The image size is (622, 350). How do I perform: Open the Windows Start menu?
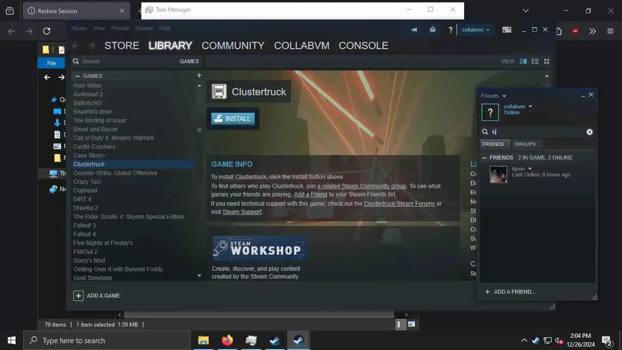(x=12, y=340)
